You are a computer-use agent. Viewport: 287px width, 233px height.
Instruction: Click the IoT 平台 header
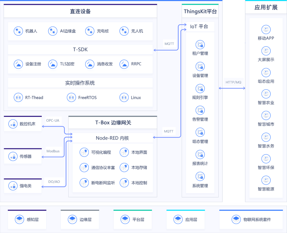[x=199, y=27]
